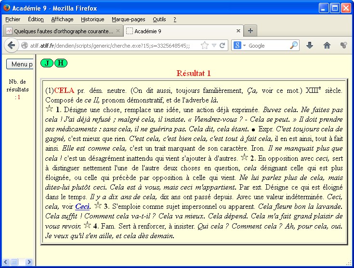The width and height of the screenshot is (354, 268).
Task: Open a new tab with plus button
Action: pos(250,31)
